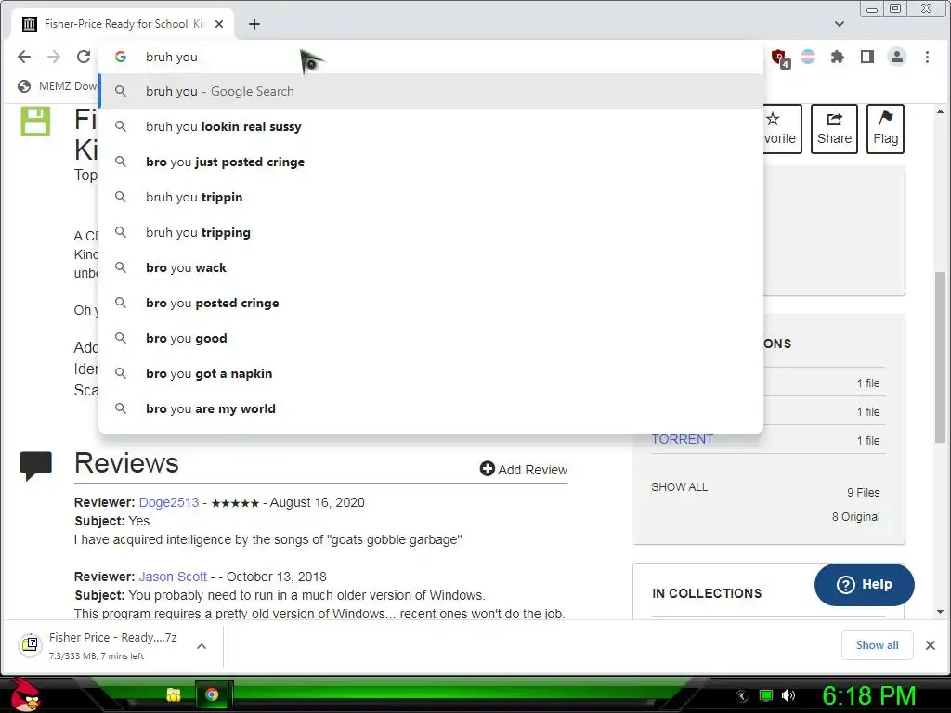Close the Fisher-Price Ready for School tab

click(x=219, y=24)
